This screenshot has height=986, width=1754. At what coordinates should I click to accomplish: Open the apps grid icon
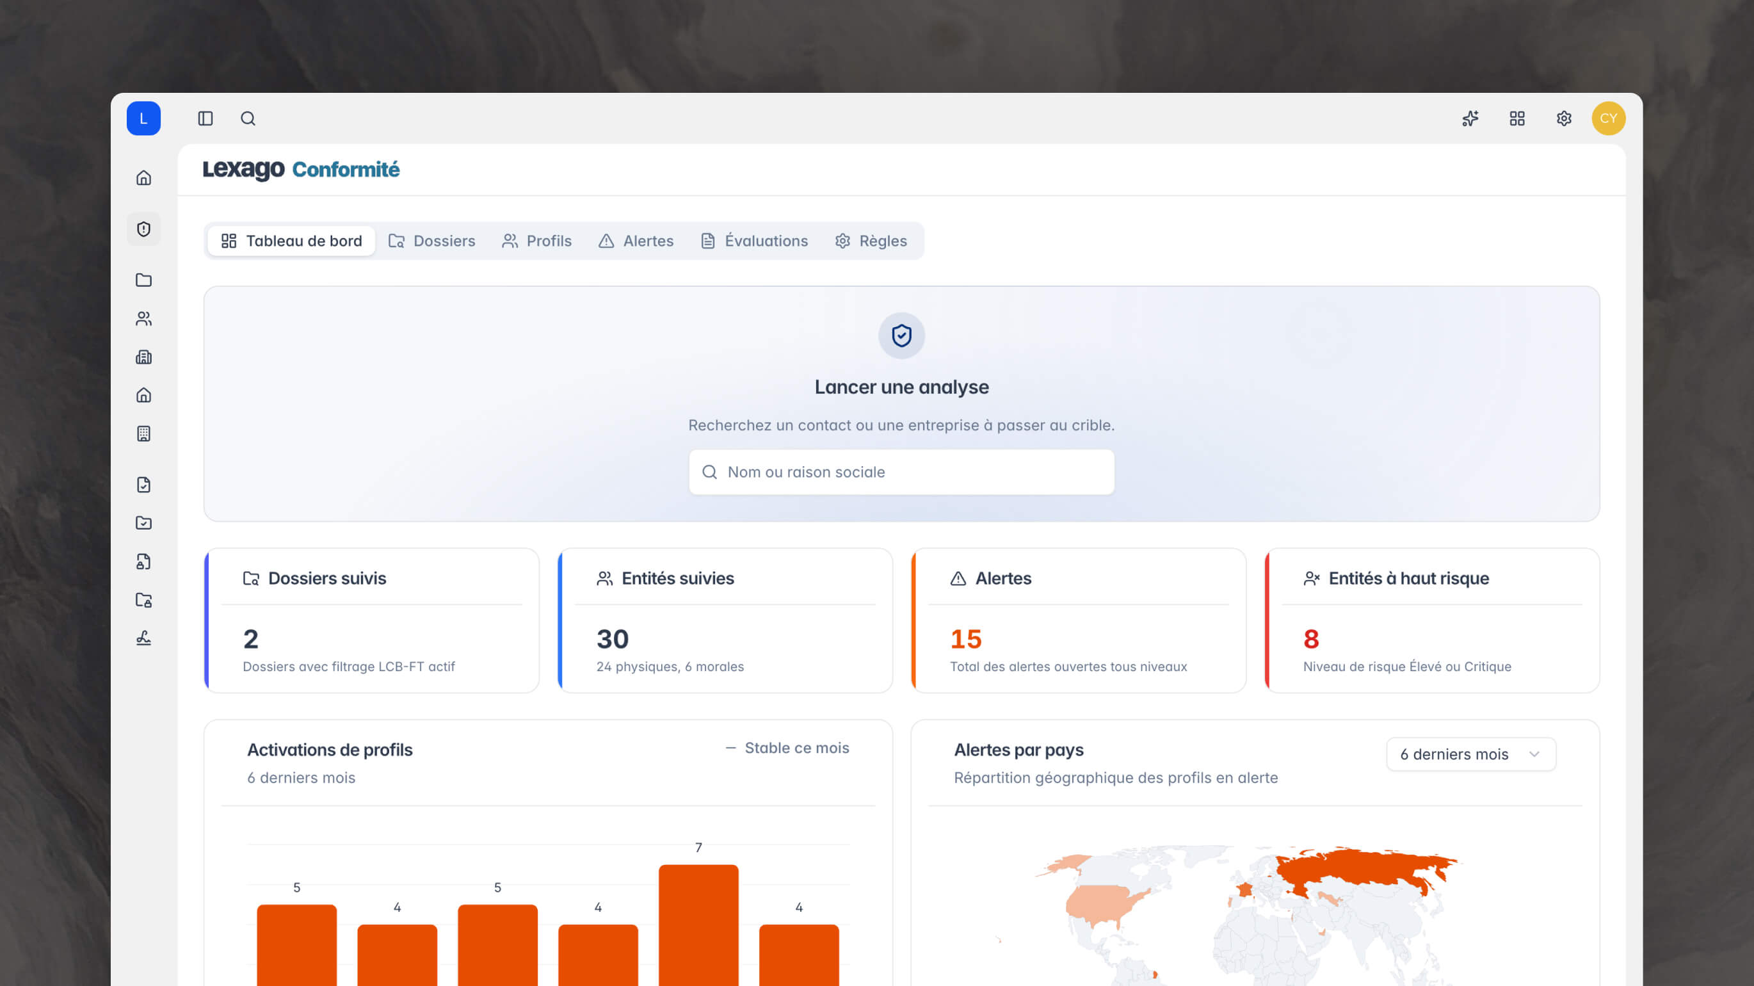1517,118
